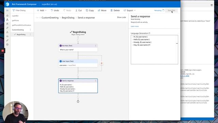Add action below BeginDialog trigger
The width and height of the screenshot is (218, 123).
[x=78, y=40]
